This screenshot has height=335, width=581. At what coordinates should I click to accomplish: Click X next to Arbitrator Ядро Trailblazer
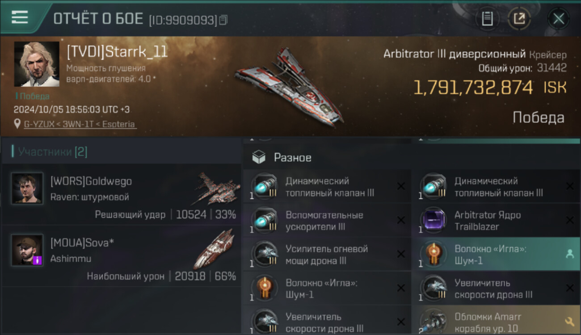(x=570, y=220)
